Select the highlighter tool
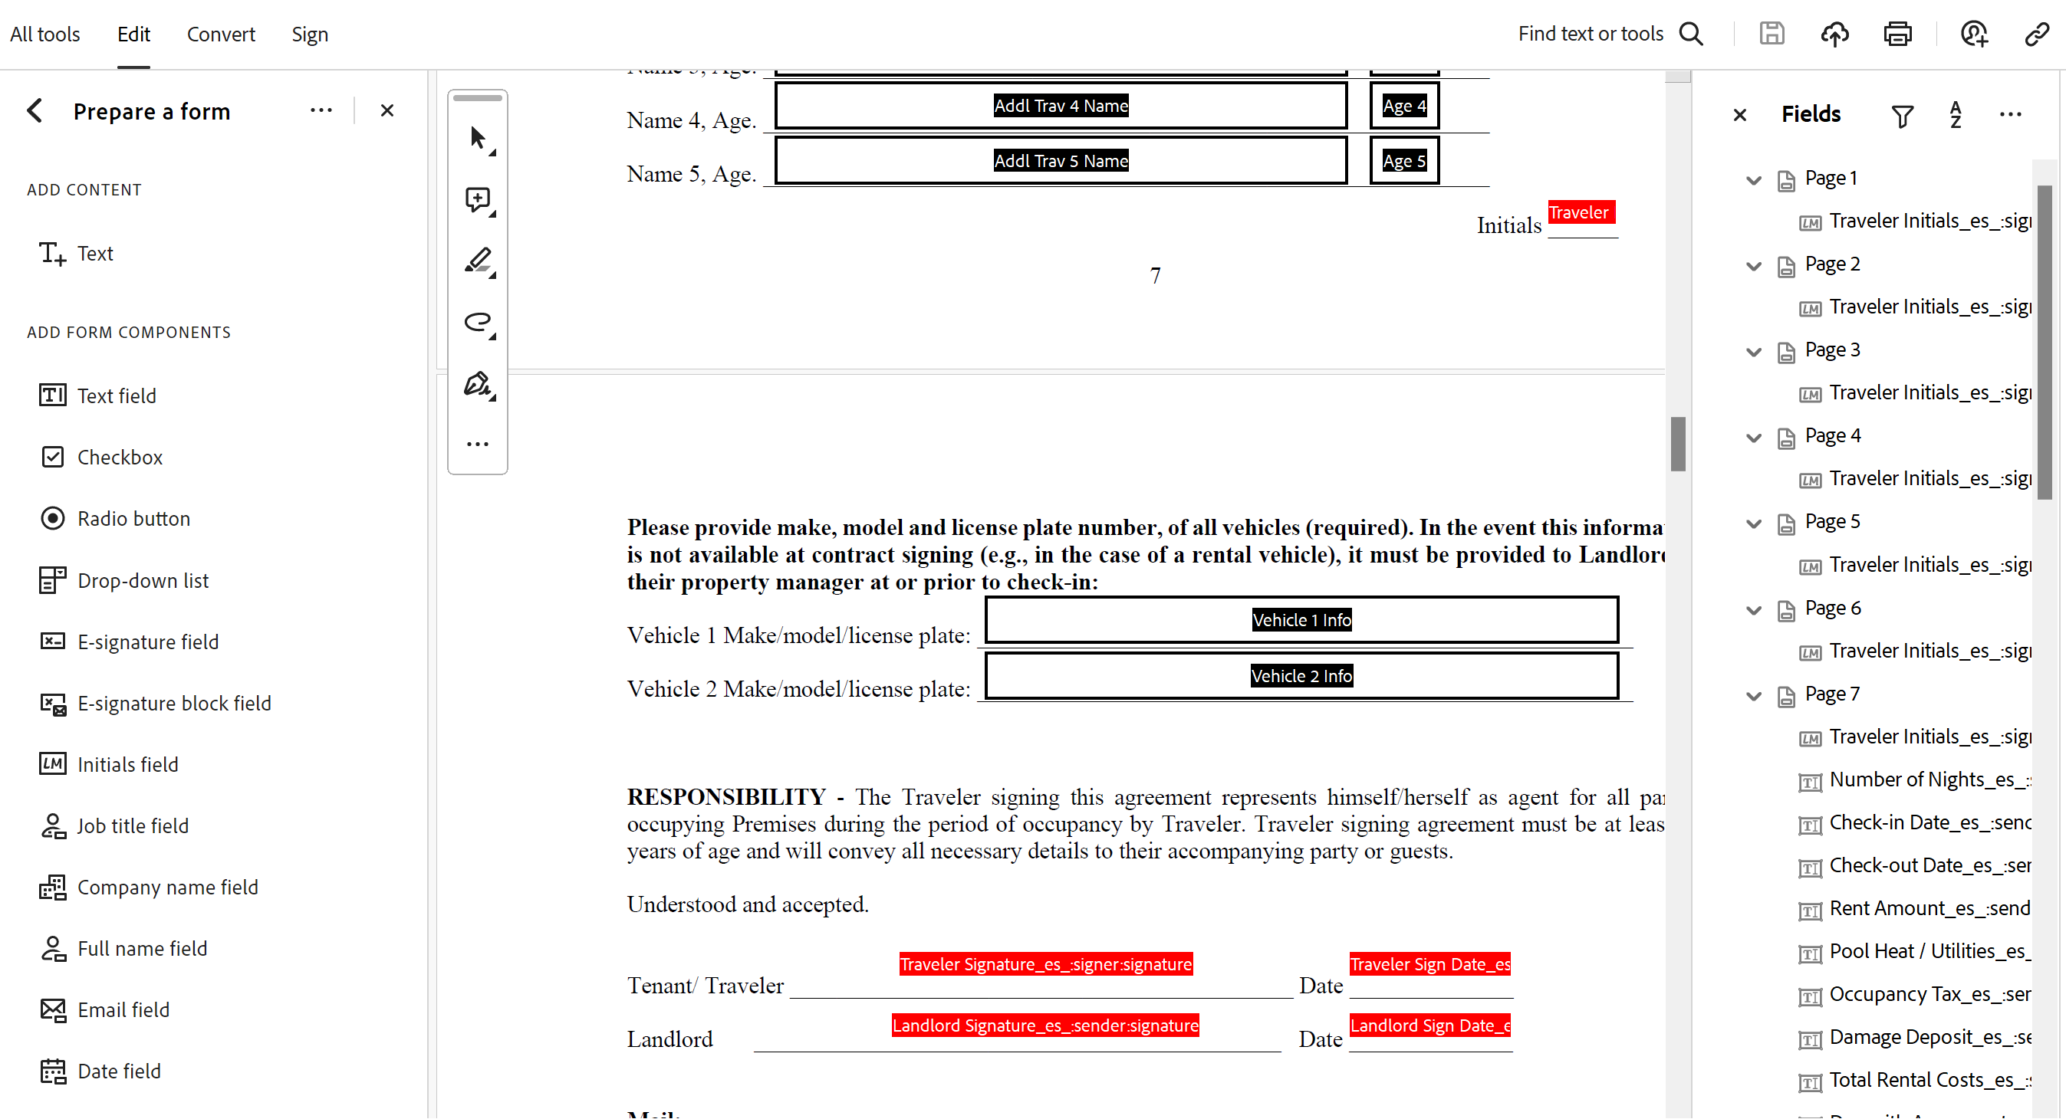 [x=478, y=261]
